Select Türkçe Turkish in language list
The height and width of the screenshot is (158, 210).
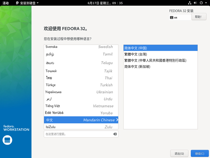pos(80,85)
